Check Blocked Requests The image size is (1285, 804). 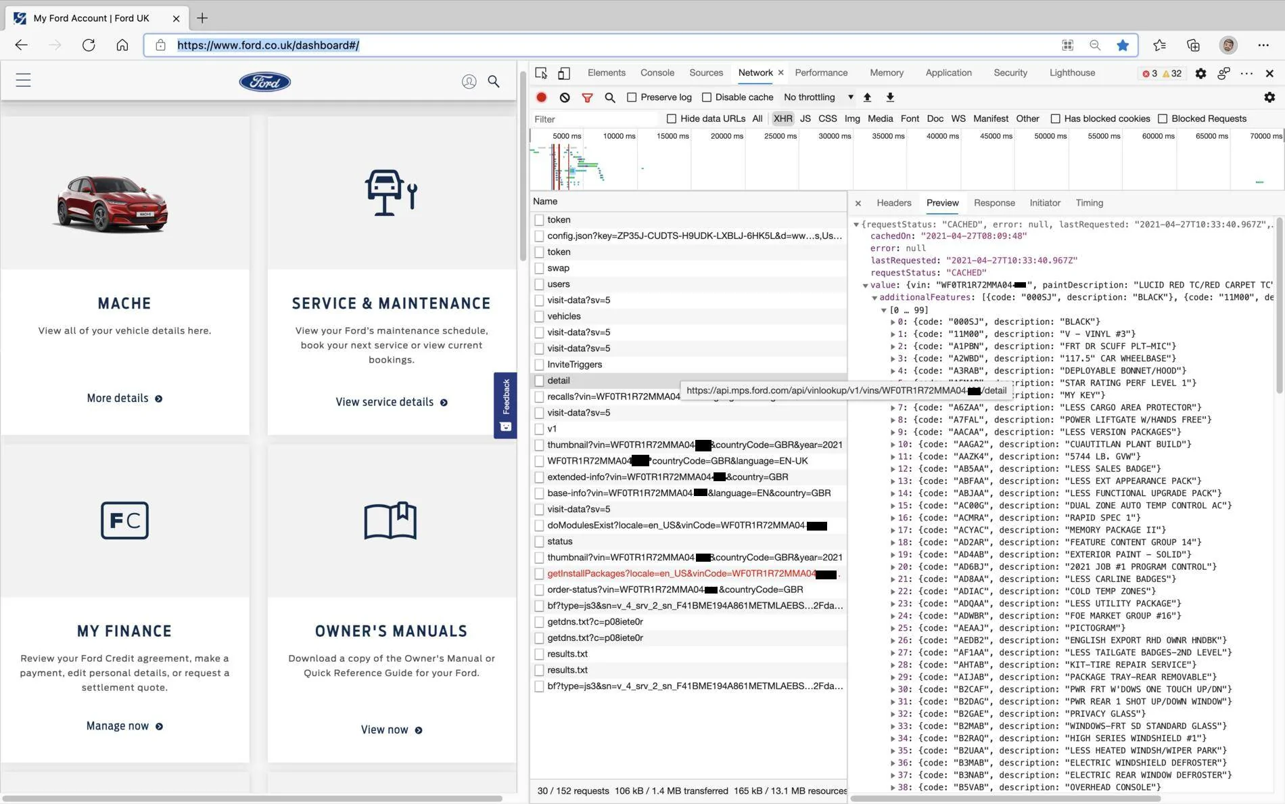[1163, 119]
